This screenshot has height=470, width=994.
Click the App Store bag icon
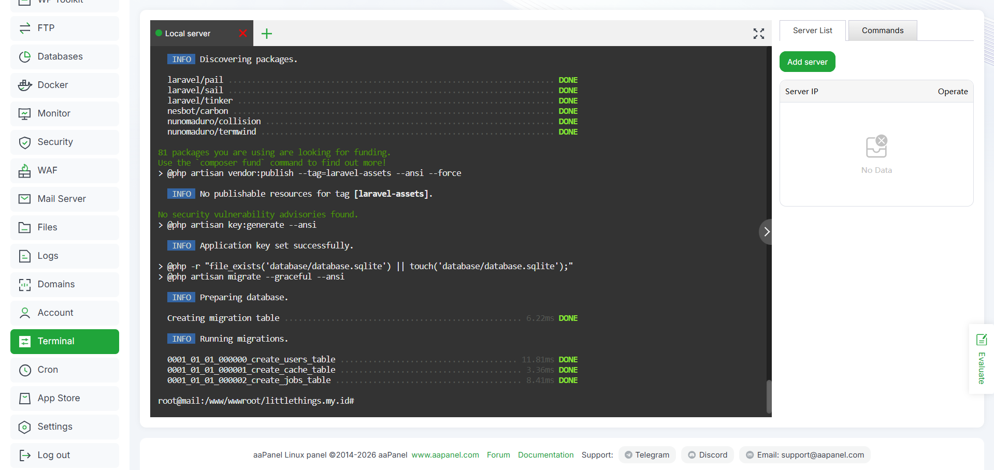[24, 398]
